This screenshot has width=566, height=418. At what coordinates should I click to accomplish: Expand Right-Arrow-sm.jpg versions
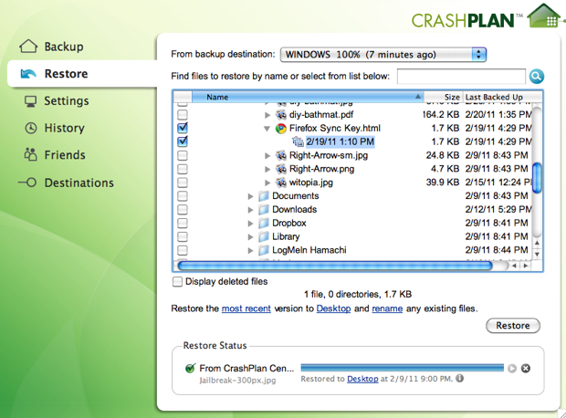[267, 156]
